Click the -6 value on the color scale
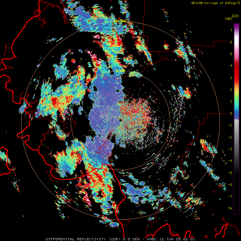 tap(230, 185)
